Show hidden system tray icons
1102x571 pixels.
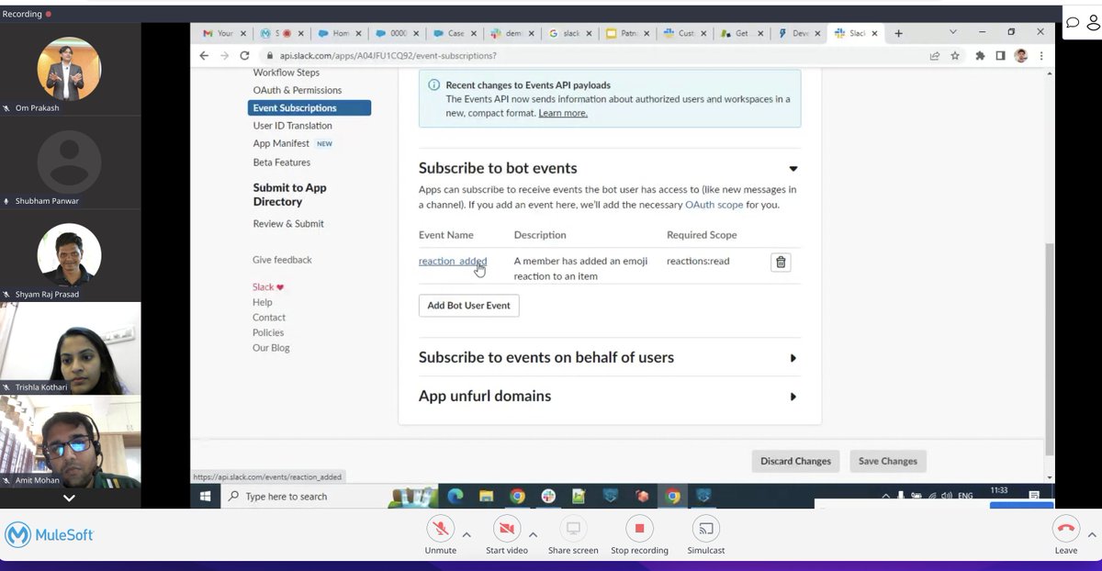tap(886, 496)
